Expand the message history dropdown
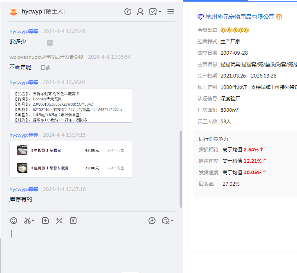 tap(172, 221)
